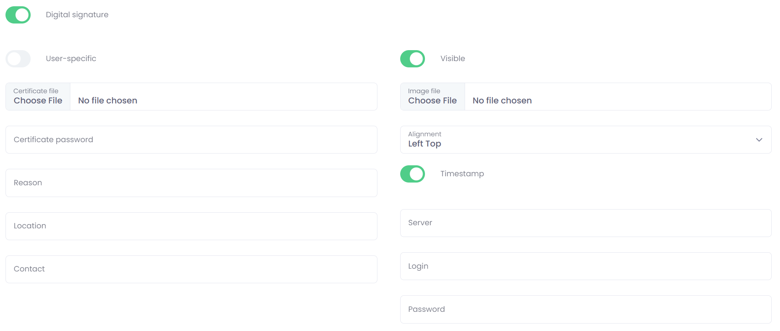Click the Digital signature label

point(77,15)
